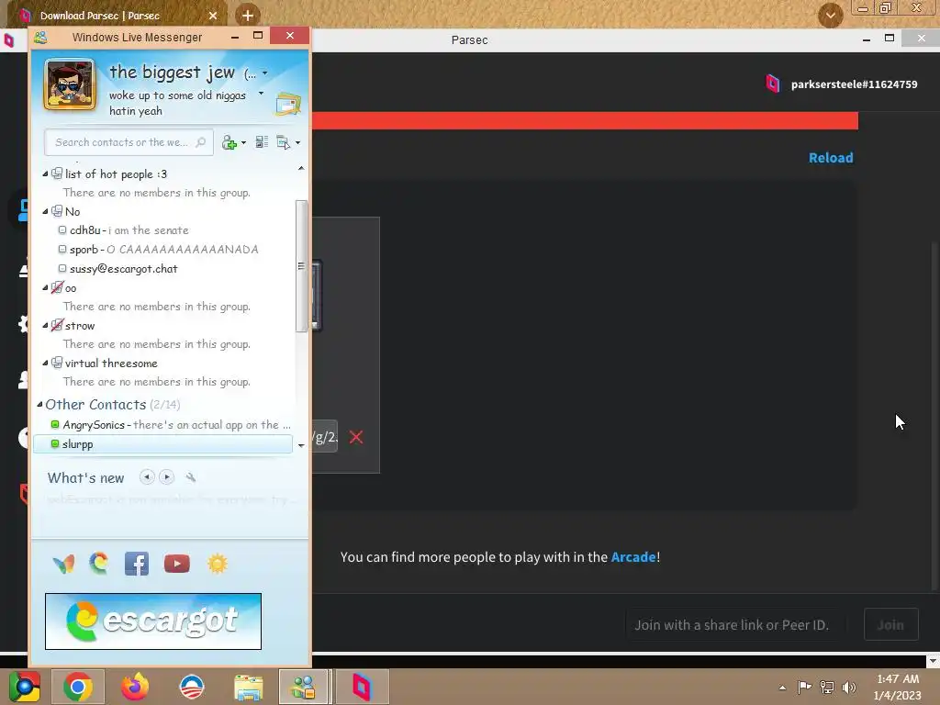Open Firefox from the taskbar
This screenshot has width=940, height=705.
[135, 687]
